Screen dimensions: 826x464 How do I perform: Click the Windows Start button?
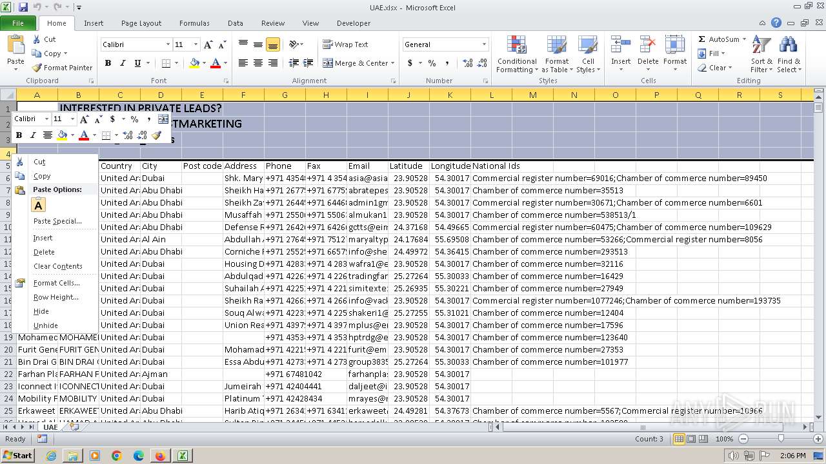tap(17, 456)
